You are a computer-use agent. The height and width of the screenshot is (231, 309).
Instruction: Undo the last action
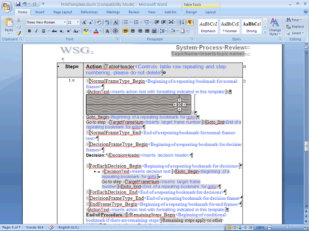[25, 4]
